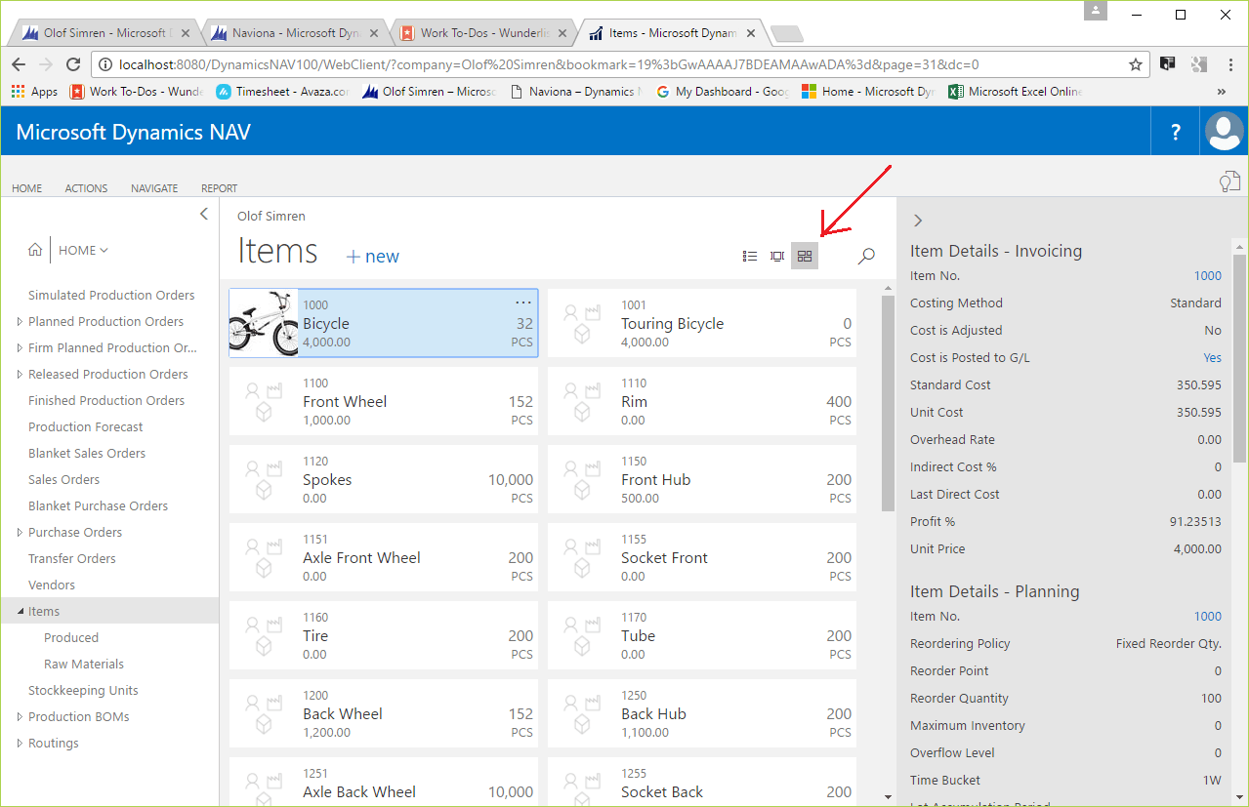Create a new item
Viewport: 1249px width, 807px height.
[x=372, y=257]
